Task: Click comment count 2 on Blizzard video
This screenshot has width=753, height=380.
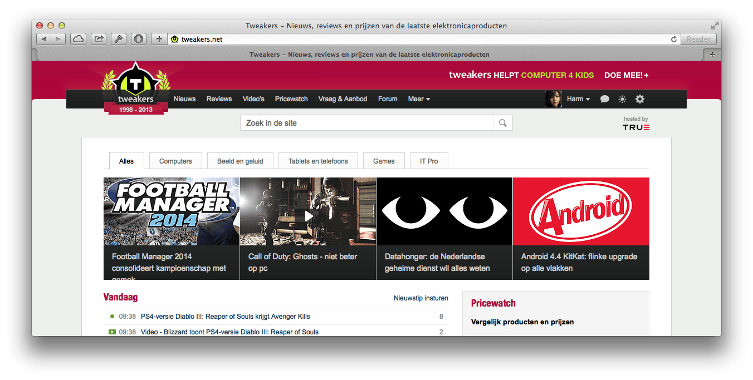Action: 441,332
